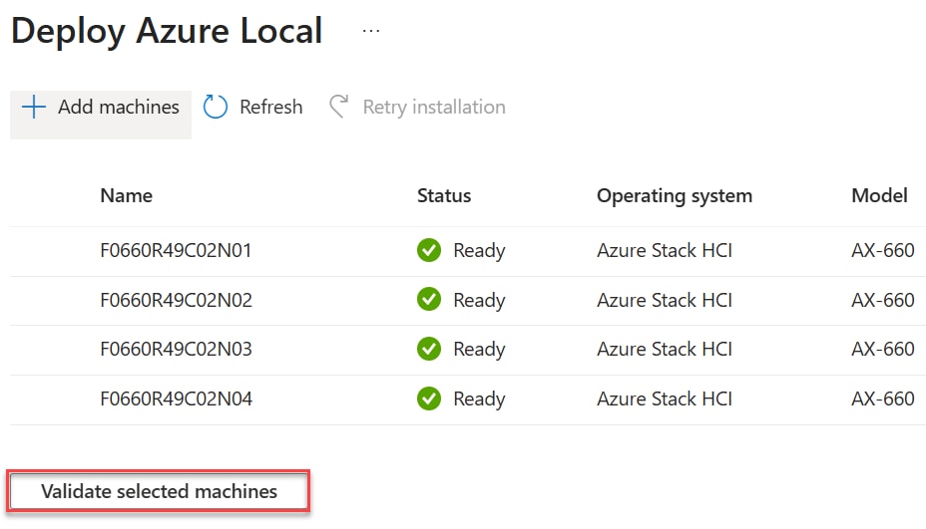The width and height of the screenshot is (926, 529).
Task: Select machine F0660R49C02N03
Action: pos(176,349)
